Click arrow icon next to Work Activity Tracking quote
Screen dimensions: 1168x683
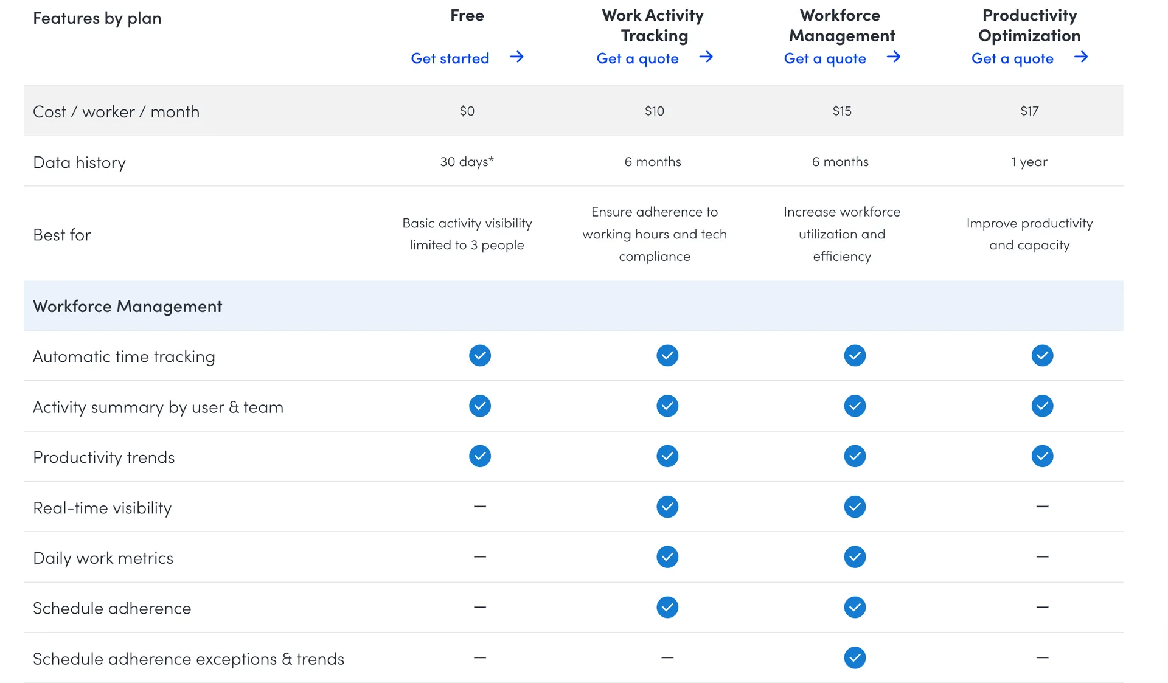click(x=706, y=57)
